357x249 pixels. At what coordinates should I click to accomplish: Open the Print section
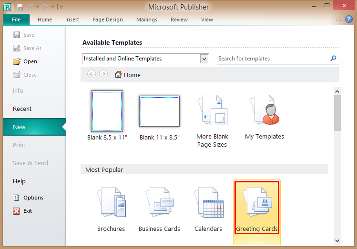coord(19,145)
